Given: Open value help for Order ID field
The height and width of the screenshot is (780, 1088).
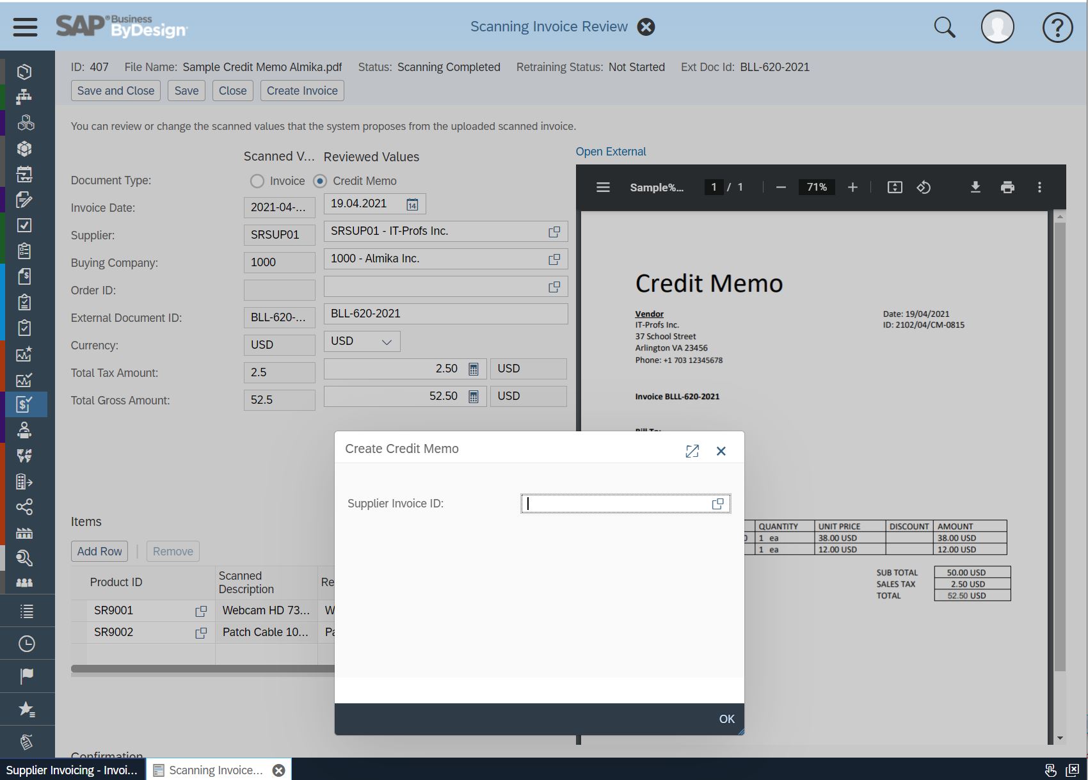Looking at the screenshot, I should [554, 287].
